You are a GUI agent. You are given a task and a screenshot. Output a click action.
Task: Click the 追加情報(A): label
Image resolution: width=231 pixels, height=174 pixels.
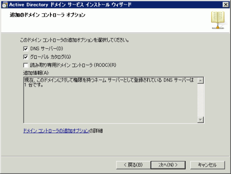(36, 73)
